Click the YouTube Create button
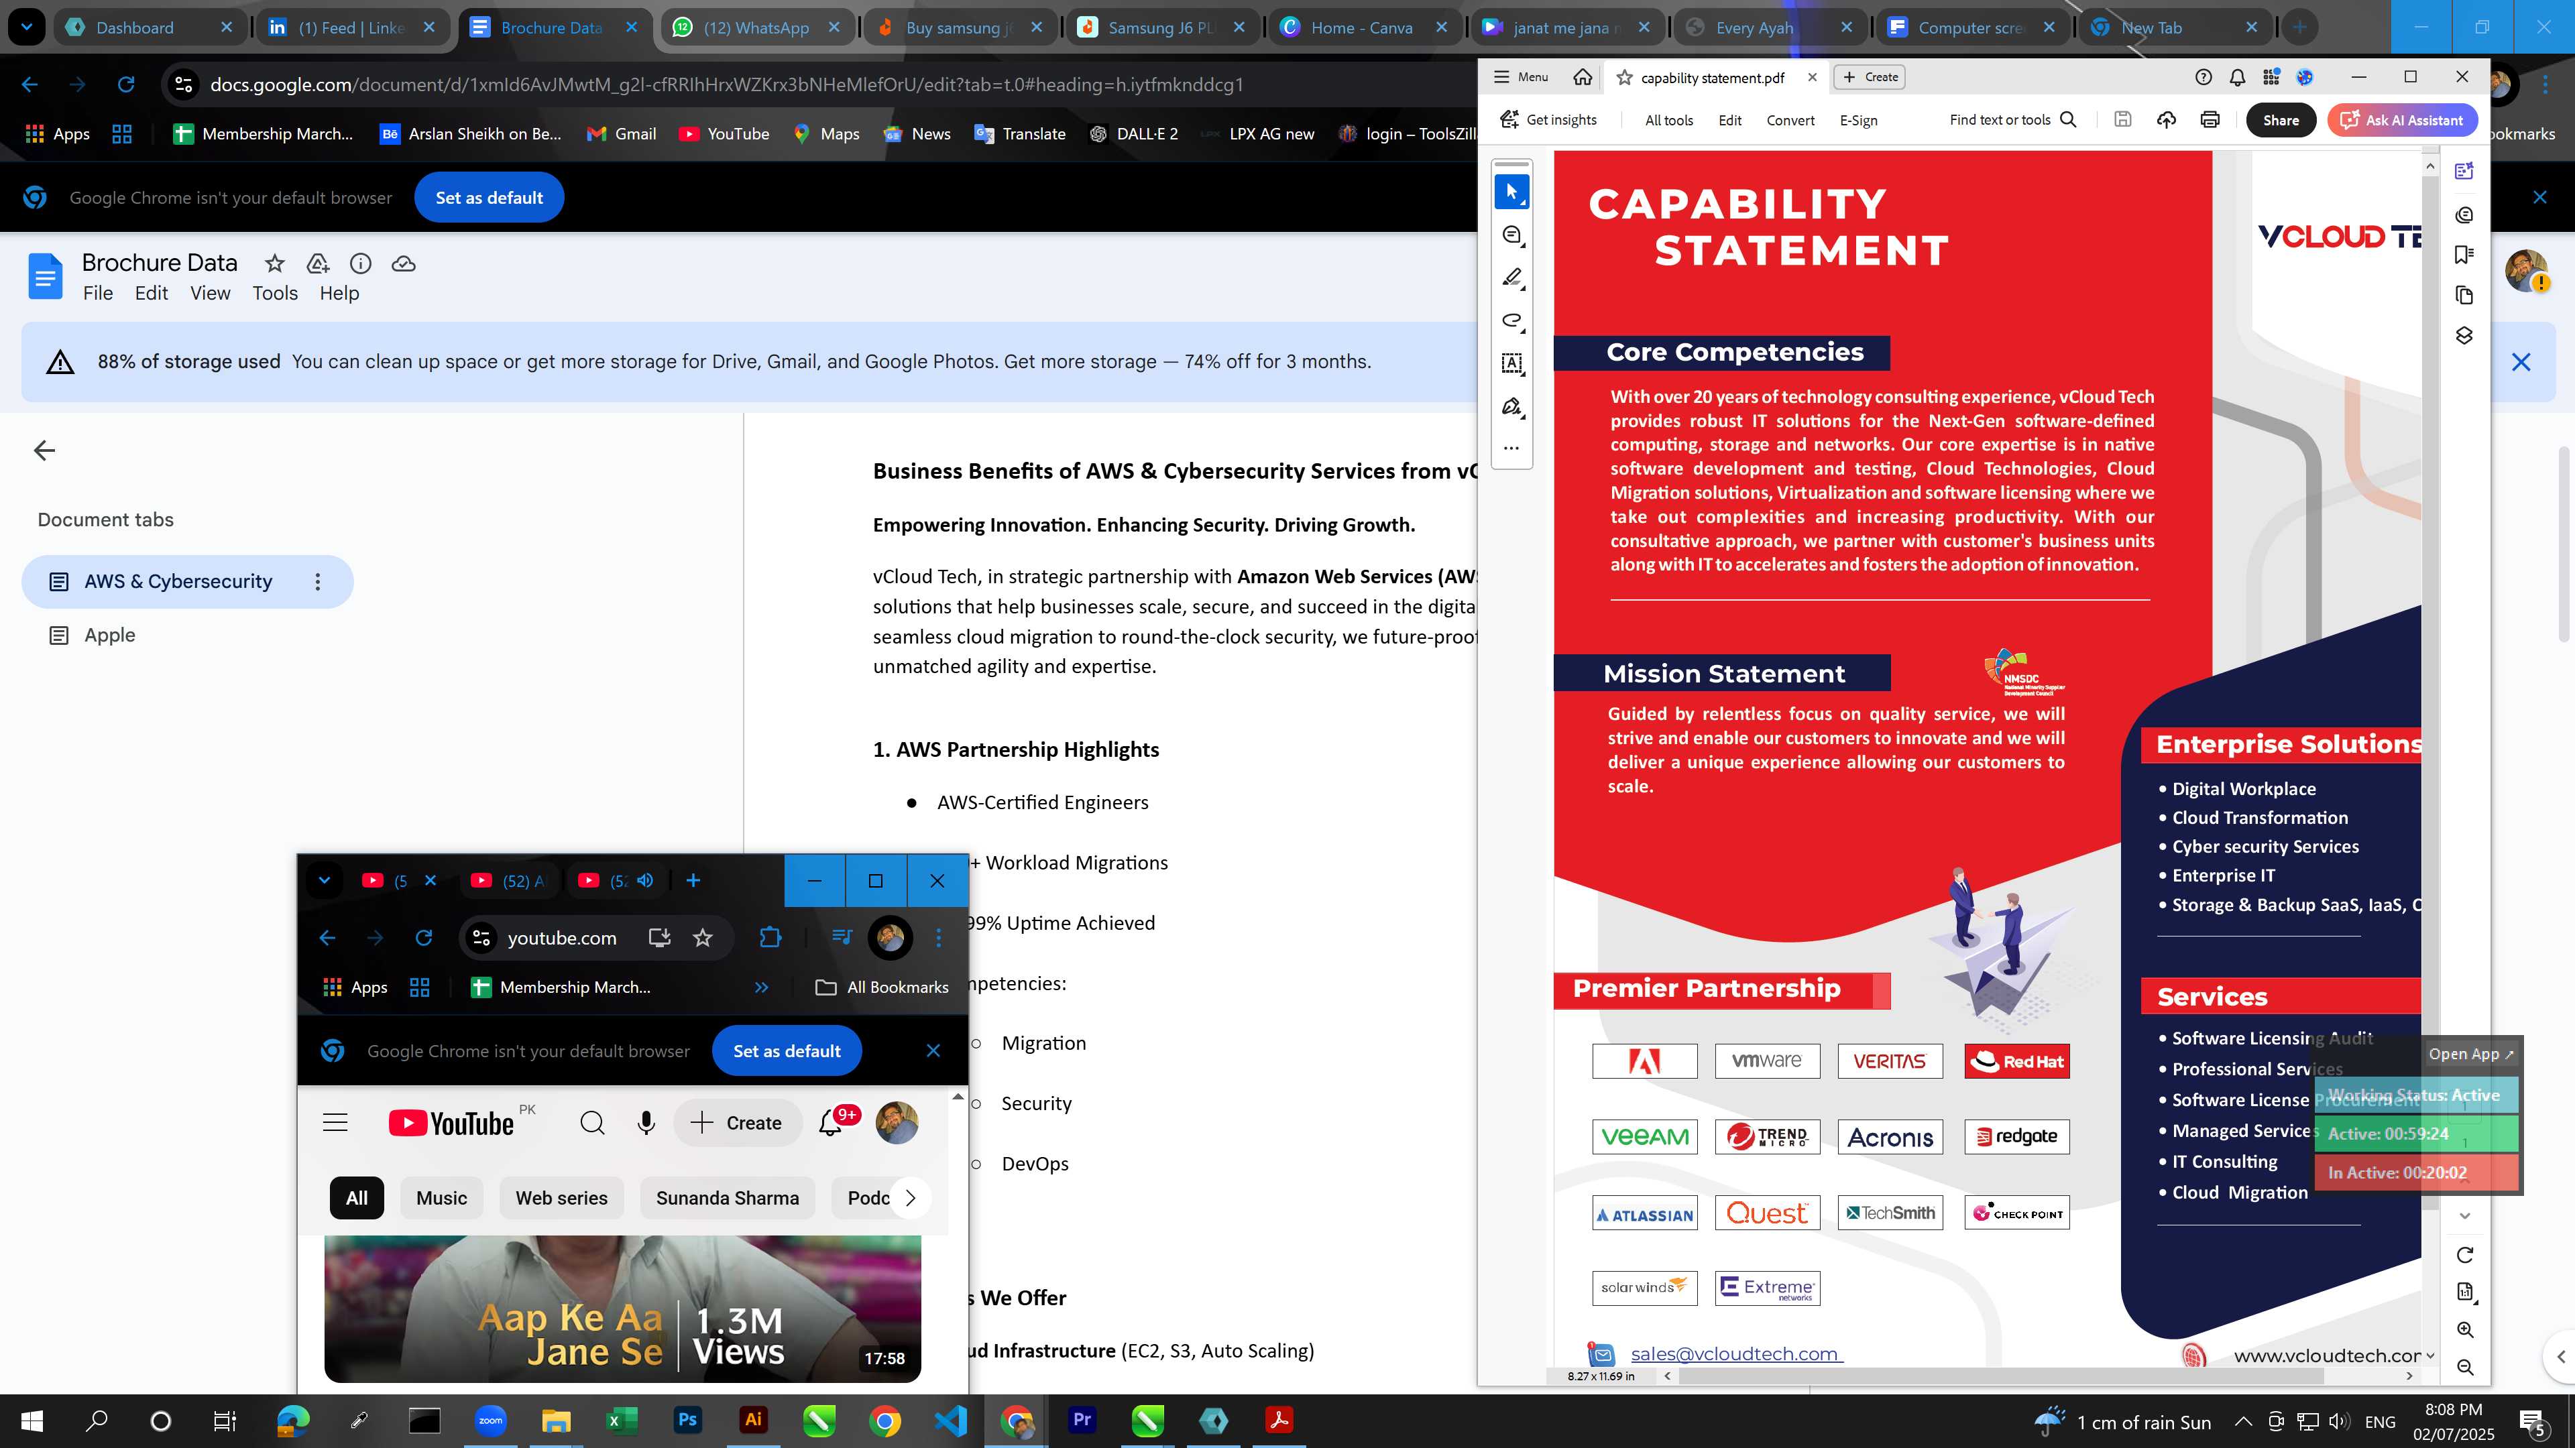Viewport: 2575px width, 1448px height. click(x=737, y=1124)
